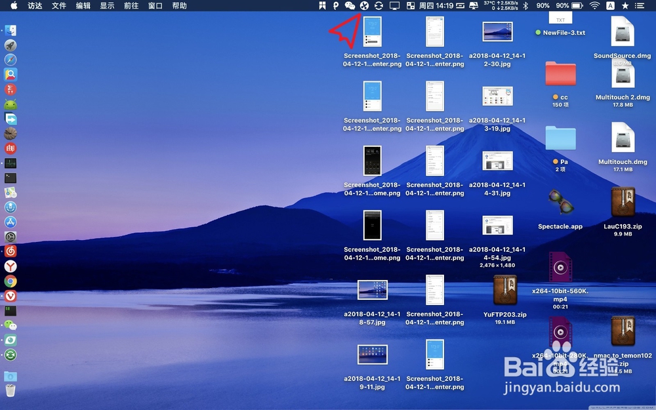Select Spectacle.app glasses icon
Screen dimensions: 656x410
[x=560, y=202]
